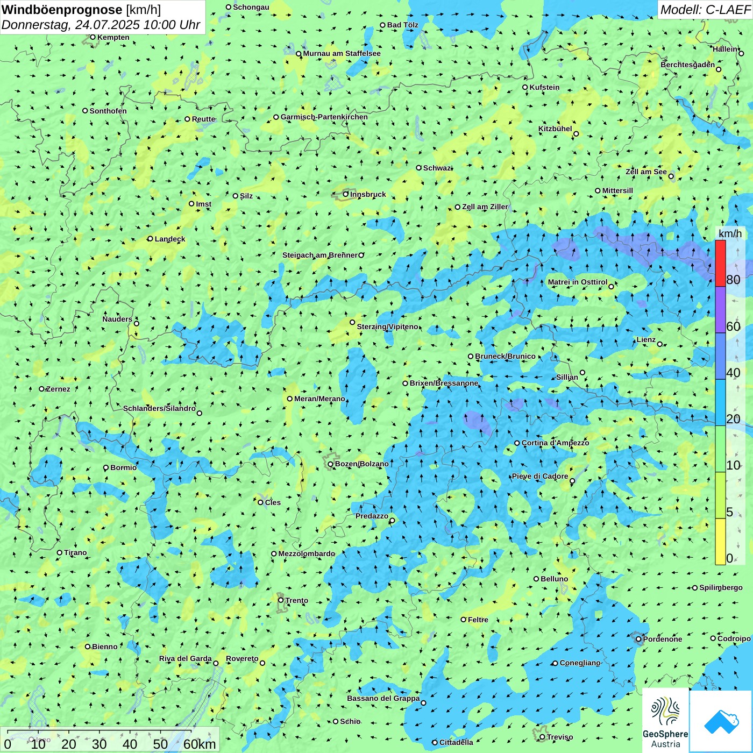Viewport: 753px width, 753px height.
Task: Click the Spilimbergo label
Action: click(721, 587)
